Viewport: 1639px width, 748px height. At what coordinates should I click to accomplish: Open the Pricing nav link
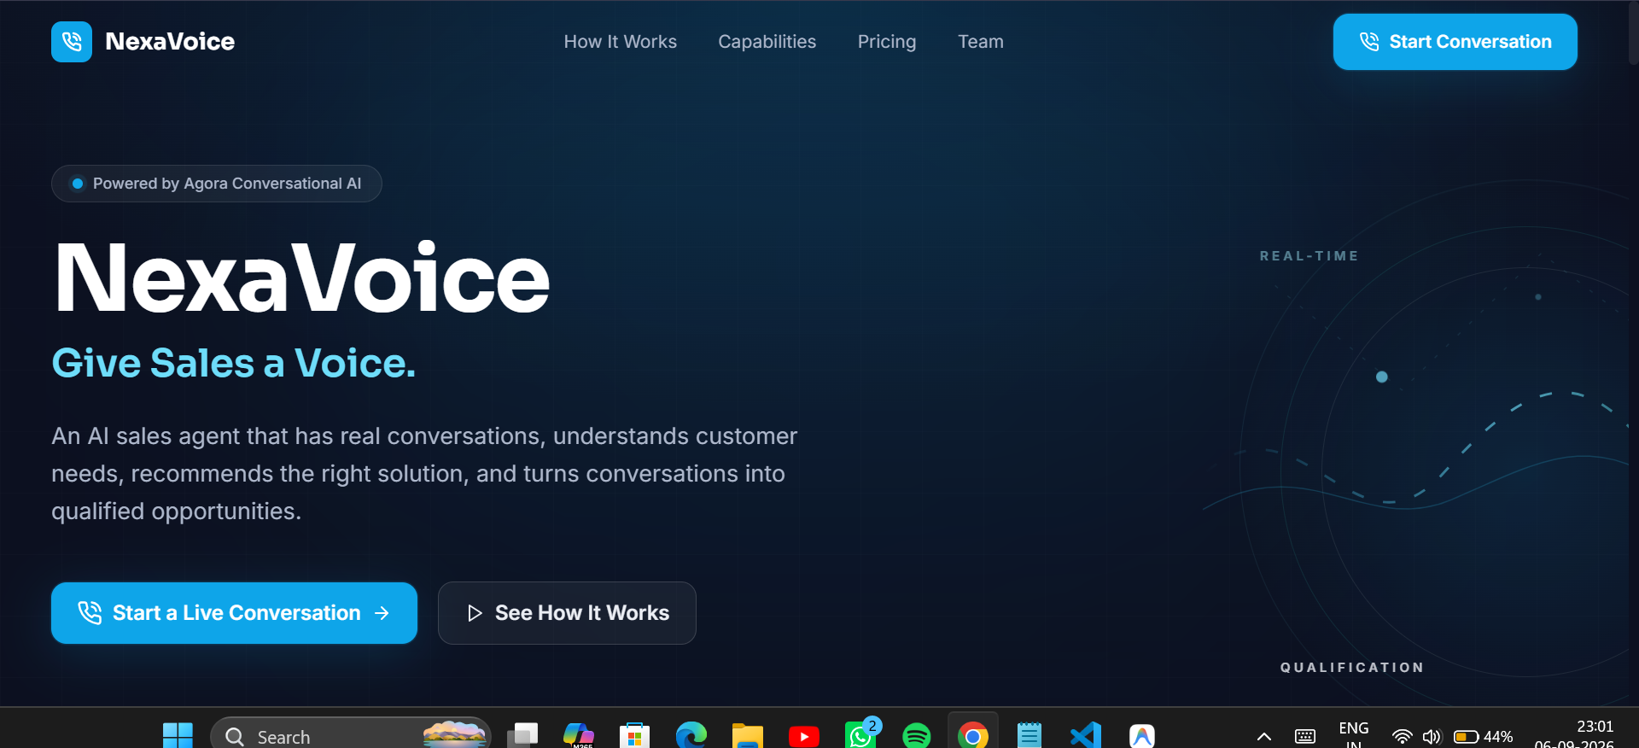point(887,42)
